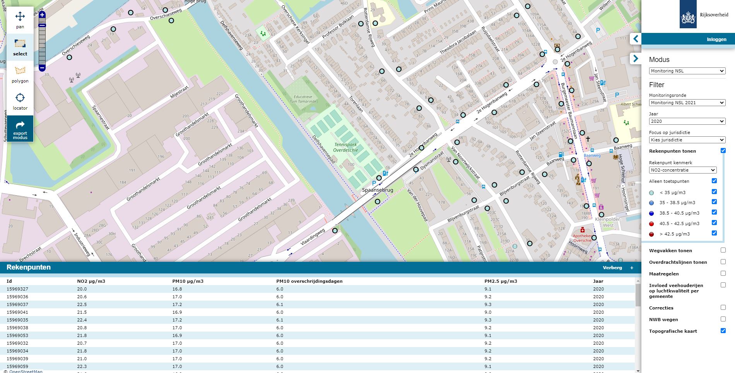Uncheck the 38.5 - 40.5 µg/m3 category
Image resolution: width=735 pixels, height=373 pixels.
tap(714, 212)
